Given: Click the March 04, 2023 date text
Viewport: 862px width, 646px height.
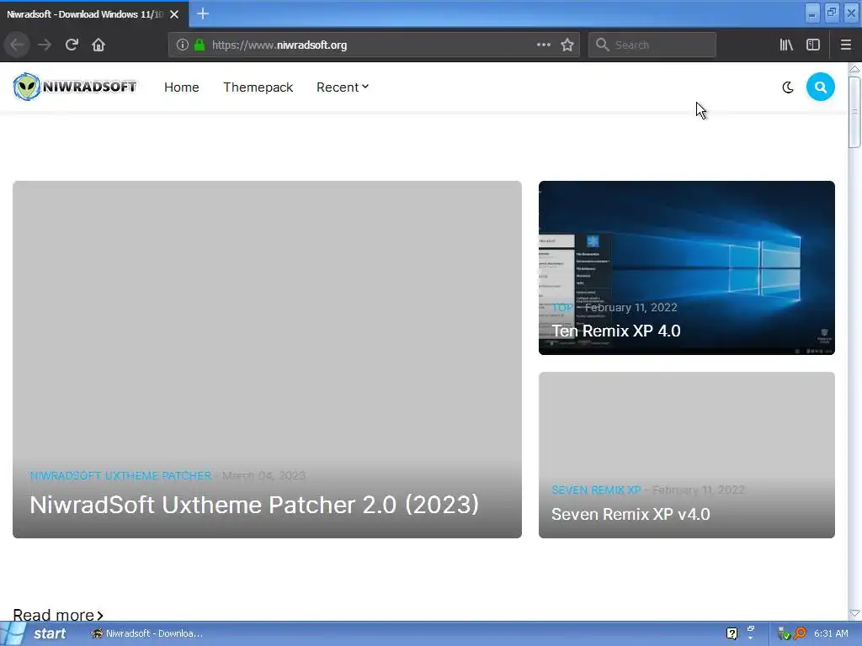Looking at the screenshot, I should click(263, 476).
